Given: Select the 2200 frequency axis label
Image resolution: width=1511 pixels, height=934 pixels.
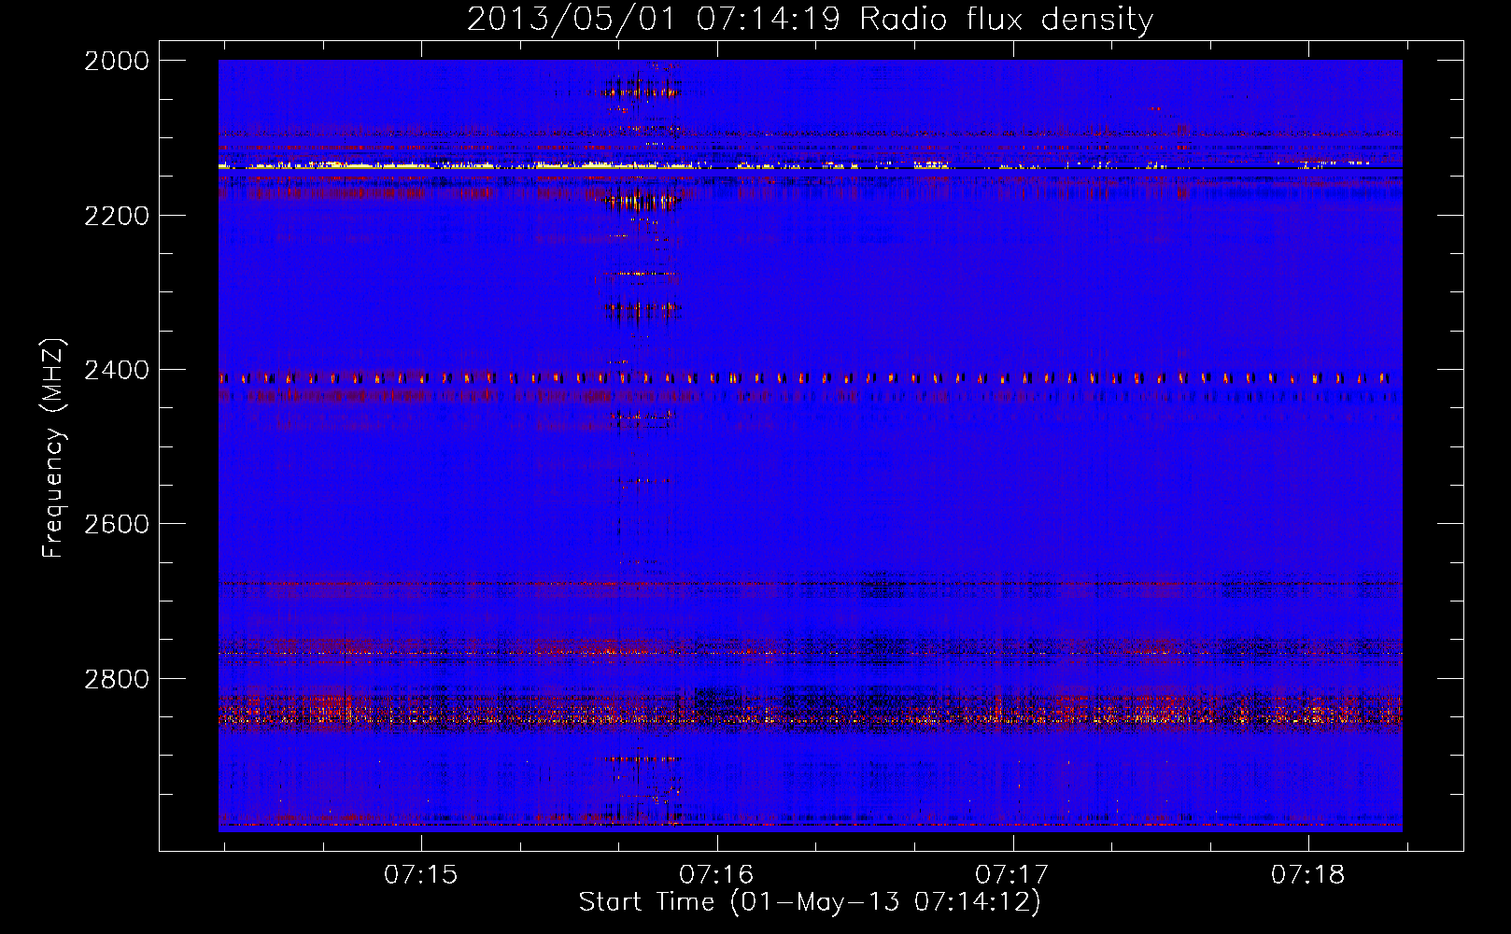Looking at the screenshot, I should tap(117, 216).
